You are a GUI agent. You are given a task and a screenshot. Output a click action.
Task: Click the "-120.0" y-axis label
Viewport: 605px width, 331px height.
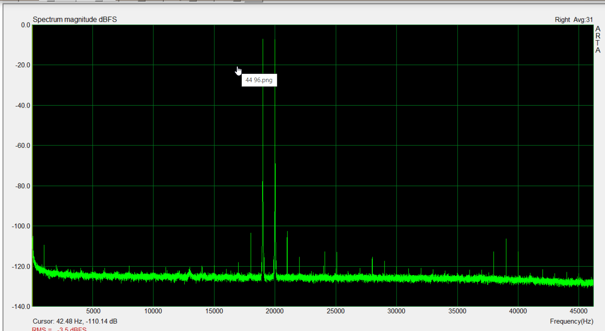click(21, 266)
